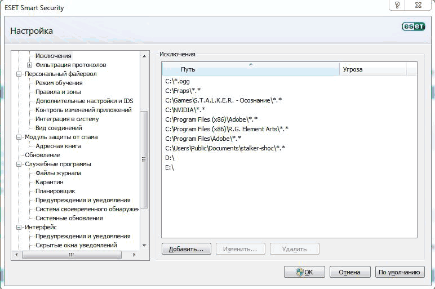Expand Фильтрация протоколов tree node
This screenshot has width=435, height=289.
click(x=29, y=65)
